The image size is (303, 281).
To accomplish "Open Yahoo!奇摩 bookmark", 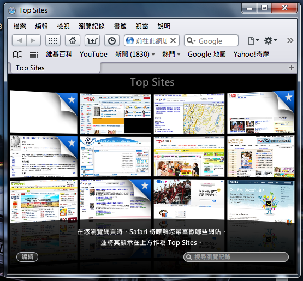I will pyautogui.click(x=251, y=54).
